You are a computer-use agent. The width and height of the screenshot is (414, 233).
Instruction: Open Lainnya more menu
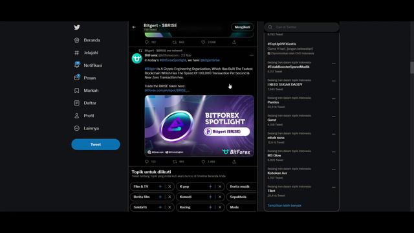pyautogui.click(x=87, y=128)
